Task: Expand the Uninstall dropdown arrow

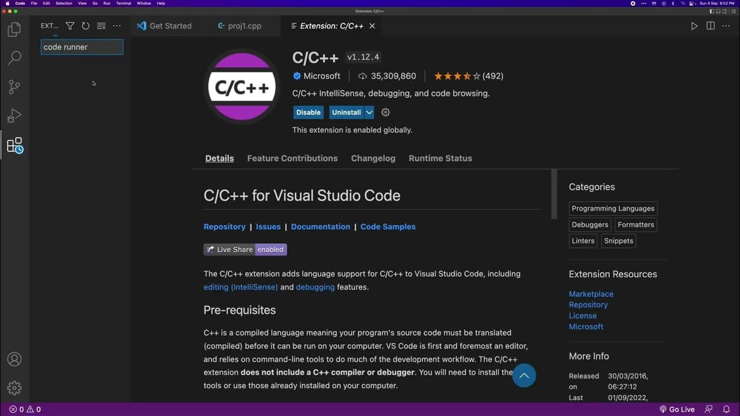Action: tap(369, 113)
